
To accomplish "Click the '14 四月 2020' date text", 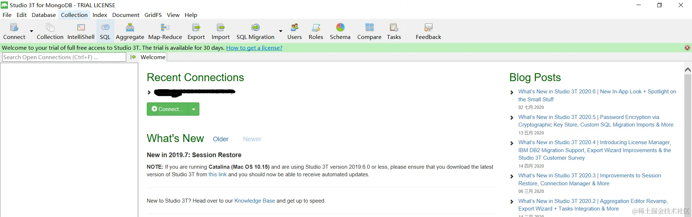I will 531,166.
